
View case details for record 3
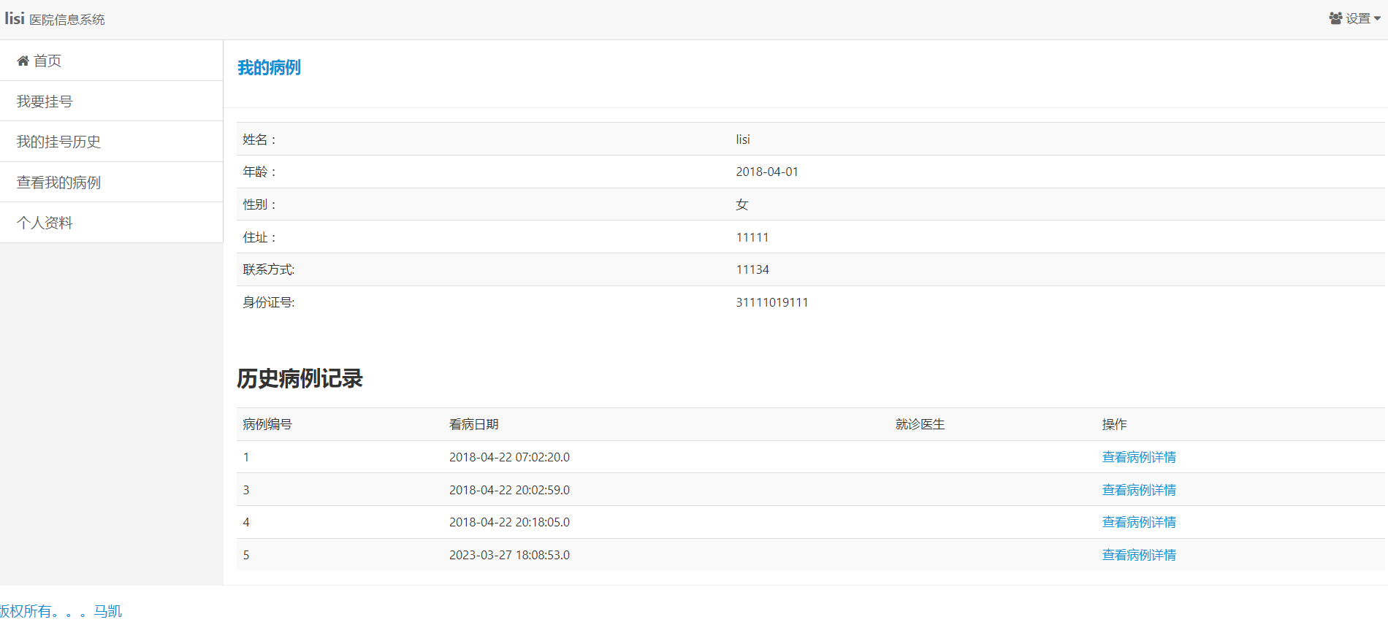pyautogui.click(x=1139, y=490)
